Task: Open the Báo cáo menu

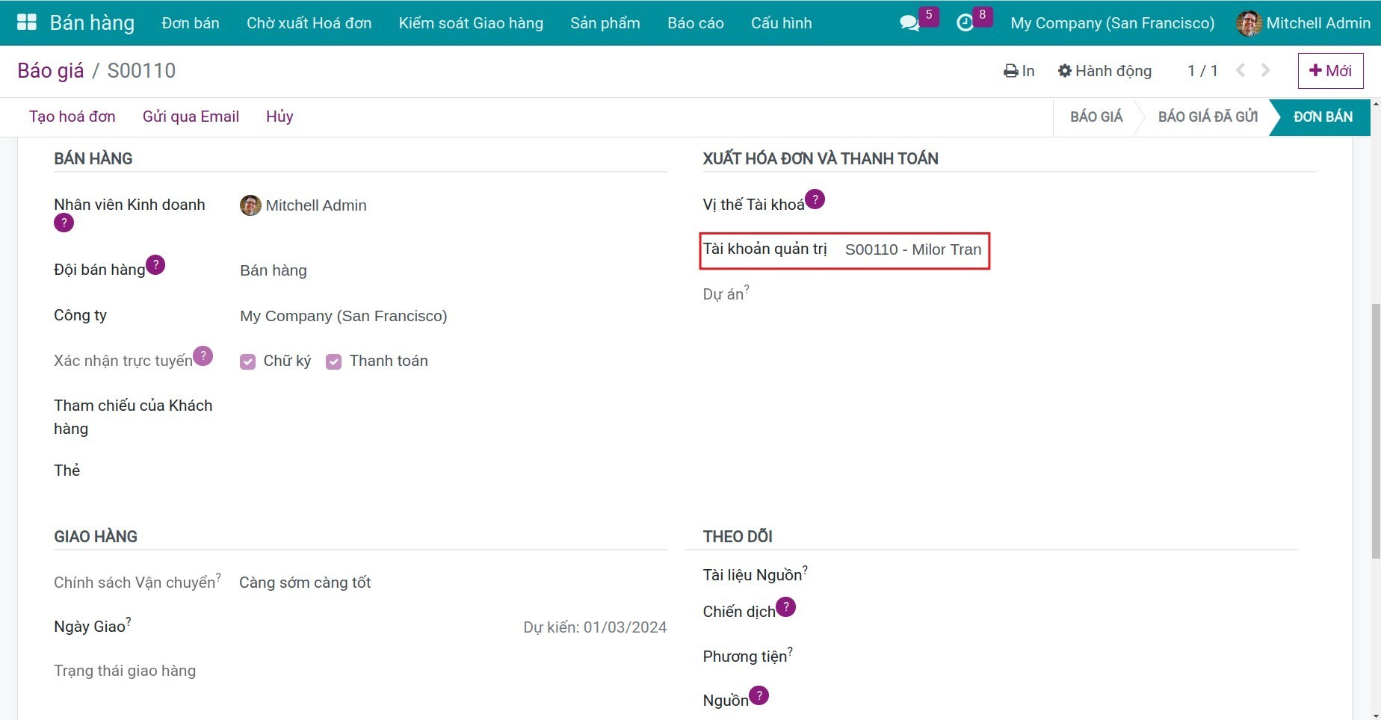Action: (695, 23)
